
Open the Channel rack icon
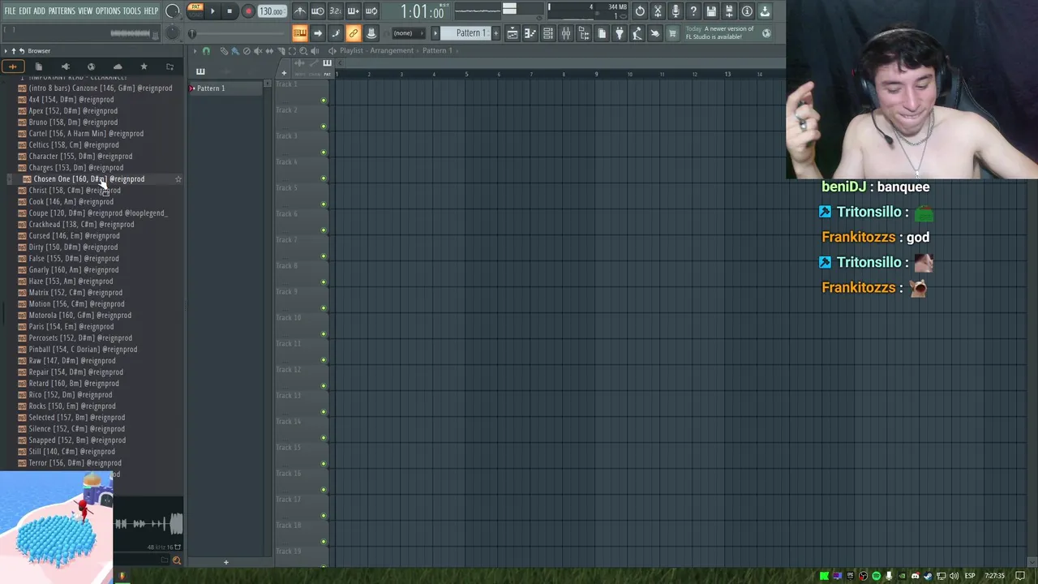[x=548, y=33]
